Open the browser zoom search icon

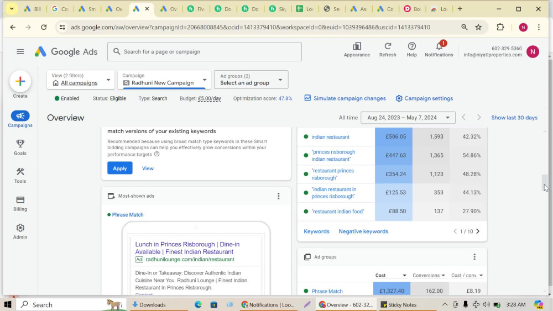(464, 27)
